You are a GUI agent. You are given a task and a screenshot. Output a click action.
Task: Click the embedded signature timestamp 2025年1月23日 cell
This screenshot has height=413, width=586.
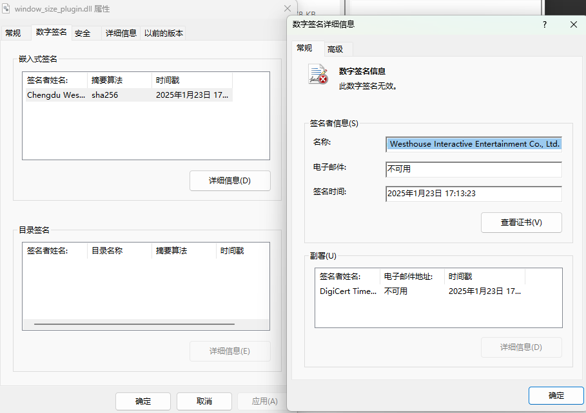192,95
